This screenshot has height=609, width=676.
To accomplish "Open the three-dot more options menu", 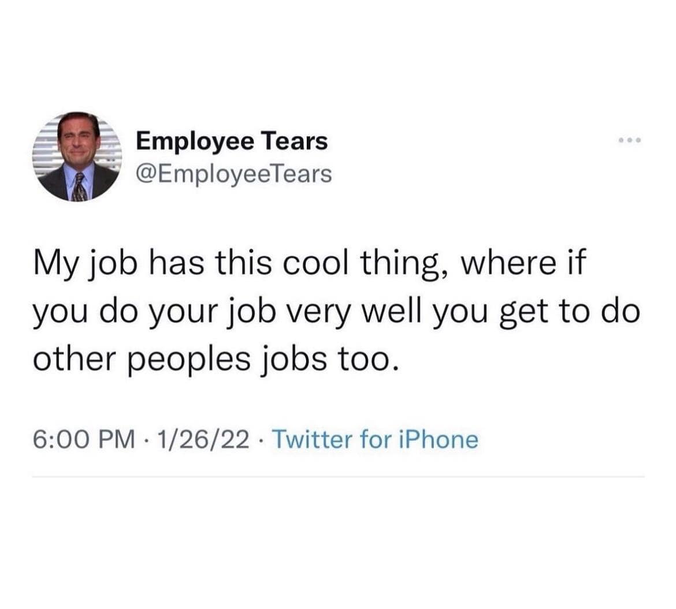I will click(629, 140).
